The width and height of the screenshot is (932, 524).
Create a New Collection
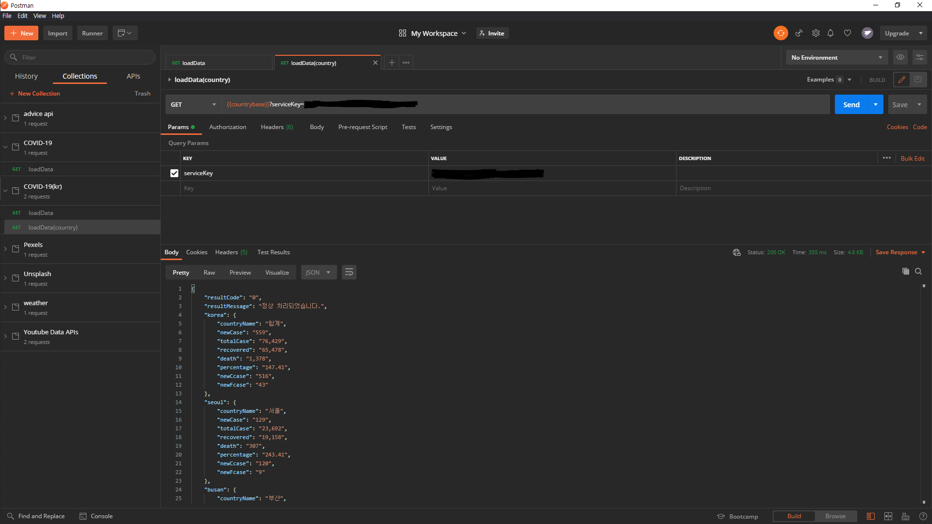tap(35, 94)
